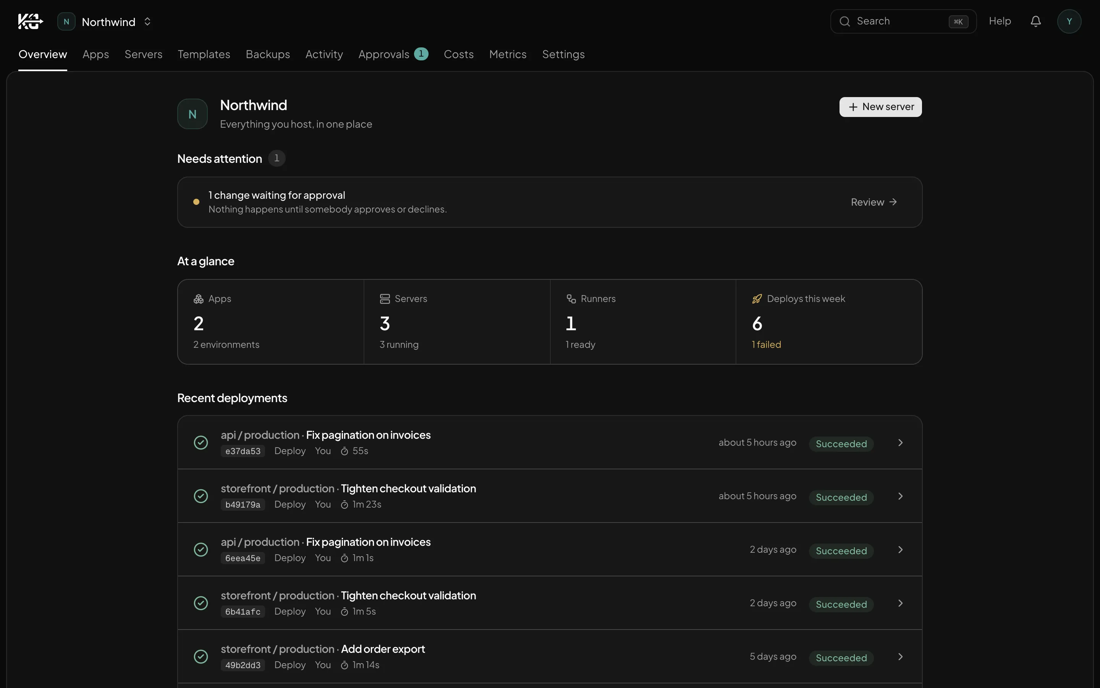Open the Northwind workspace switcher
Viewport: 1100px width, 688px height.
point(105,21)
